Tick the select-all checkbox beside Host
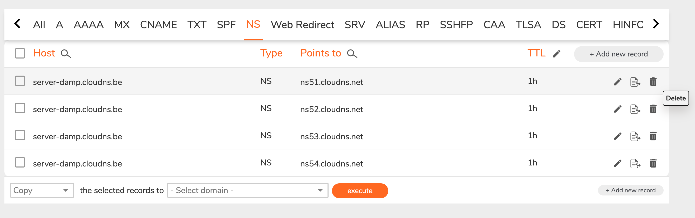 20,53
